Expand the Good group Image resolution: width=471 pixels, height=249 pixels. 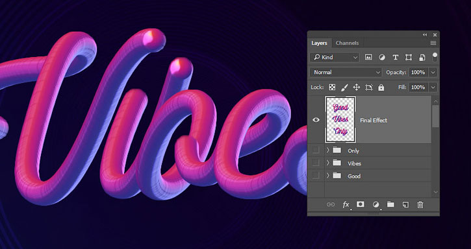click(x=328, y=176)
